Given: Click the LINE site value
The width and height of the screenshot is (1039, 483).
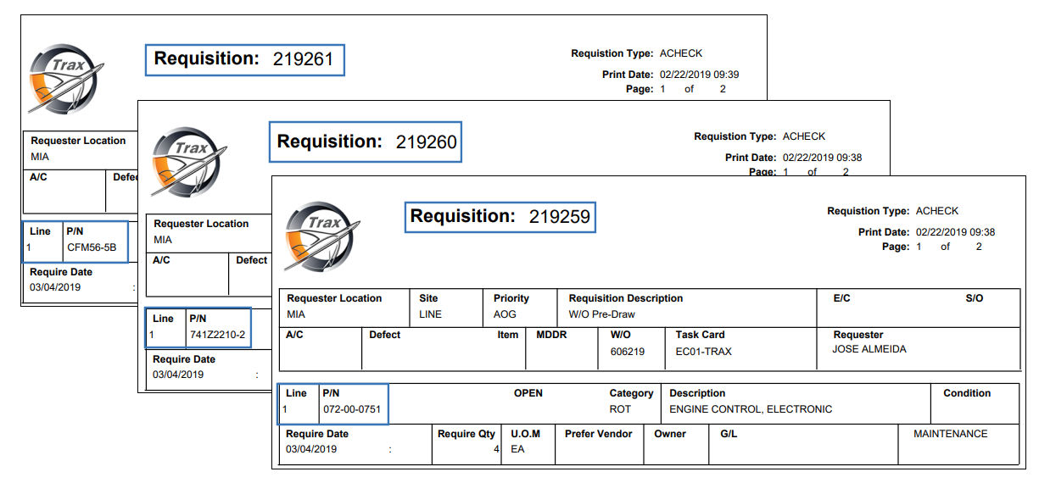Looking at the screenshot, I should click(431, 314).
